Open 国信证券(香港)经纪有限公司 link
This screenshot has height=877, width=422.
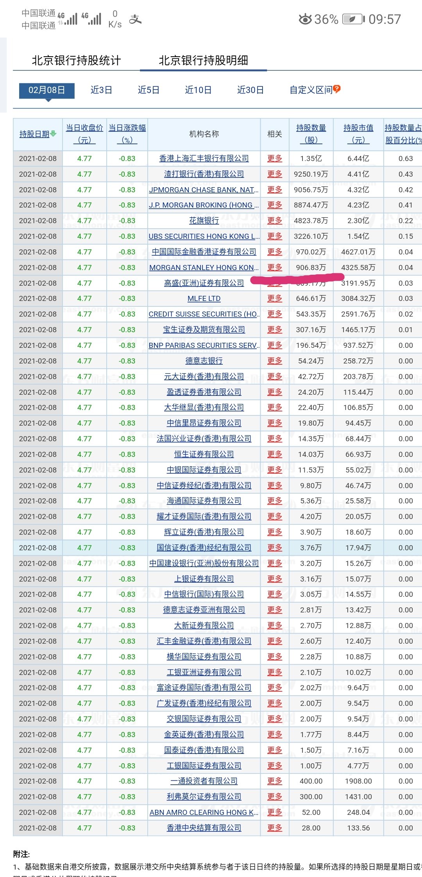204,548
